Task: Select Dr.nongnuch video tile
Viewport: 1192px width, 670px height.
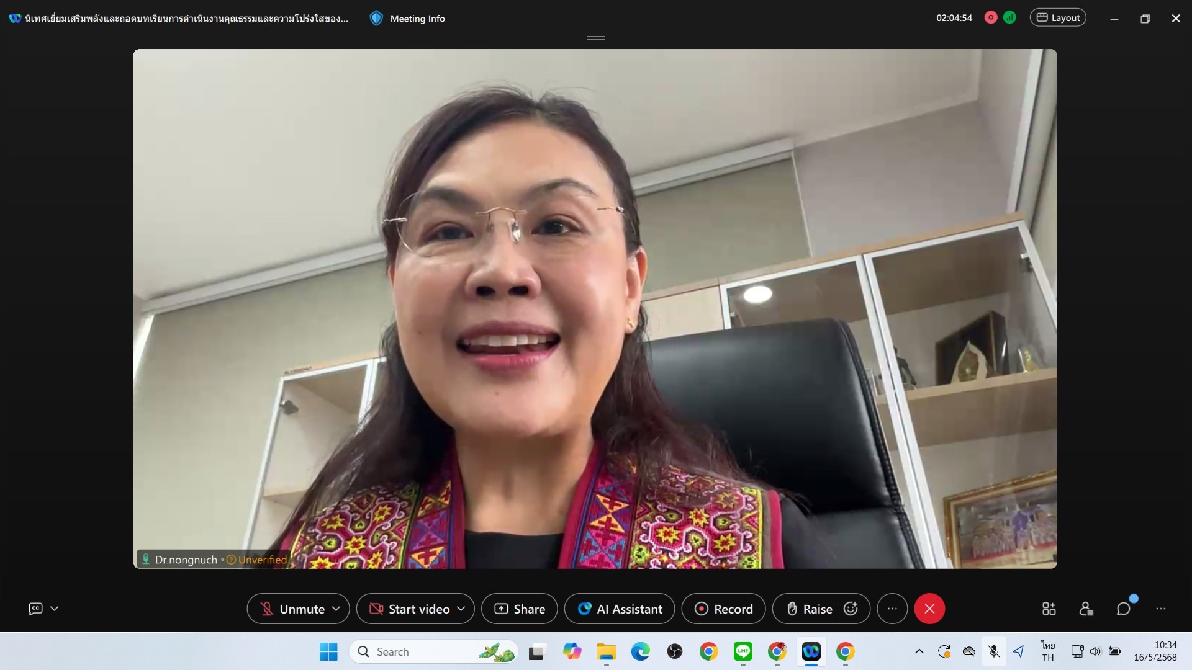Action: pyautogui.click(x=595, y=308)
